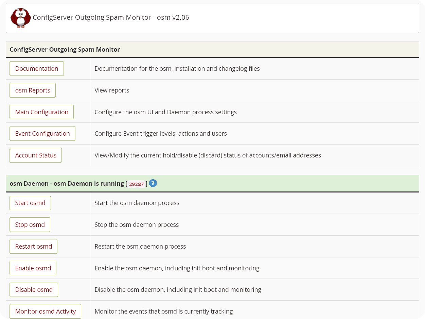Open Event Configuration
425x319 pixels.
tap(42, 134)
